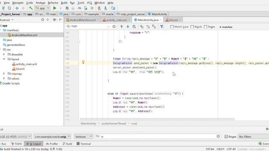Screen dimensions: 269x151
Task: Click Find in Path magnifier icon in search bar
Action: (134, 26)
